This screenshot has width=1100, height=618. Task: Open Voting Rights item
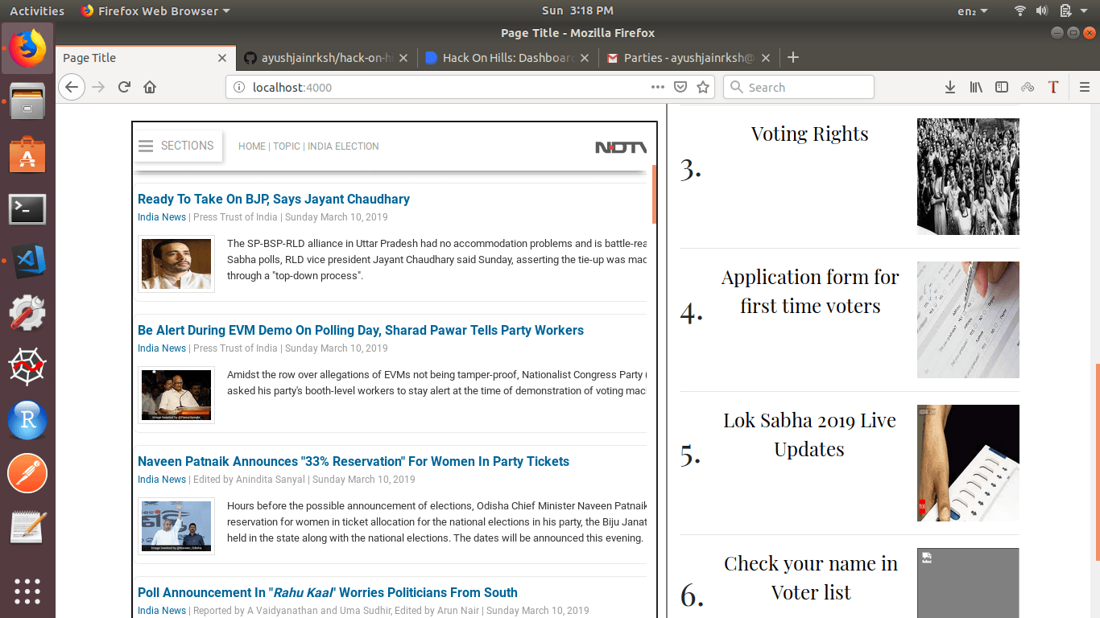[x=809, y=134]
